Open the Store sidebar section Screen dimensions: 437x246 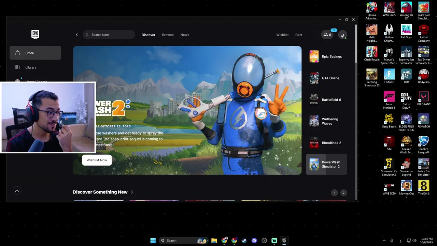click(x=35, y=53)
